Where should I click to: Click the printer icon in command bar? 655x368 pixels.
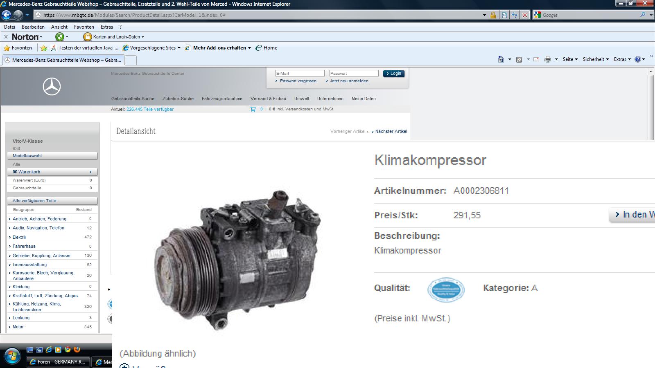548,59
